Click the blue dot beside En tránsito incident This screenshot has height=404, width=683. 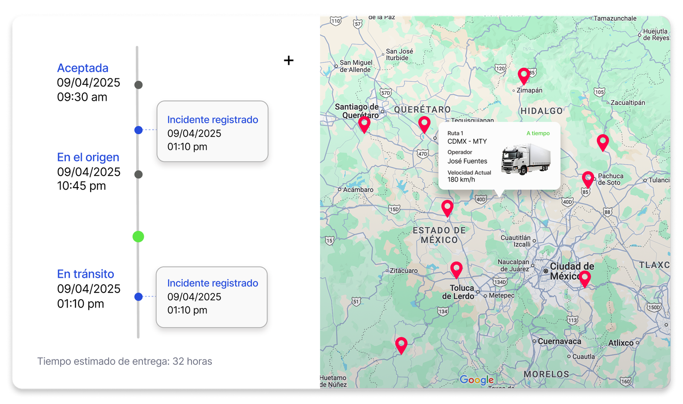point(138,297)
